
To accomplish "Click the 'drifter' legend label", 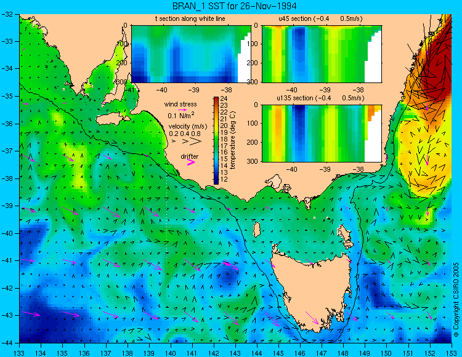I will coord(190,156).
